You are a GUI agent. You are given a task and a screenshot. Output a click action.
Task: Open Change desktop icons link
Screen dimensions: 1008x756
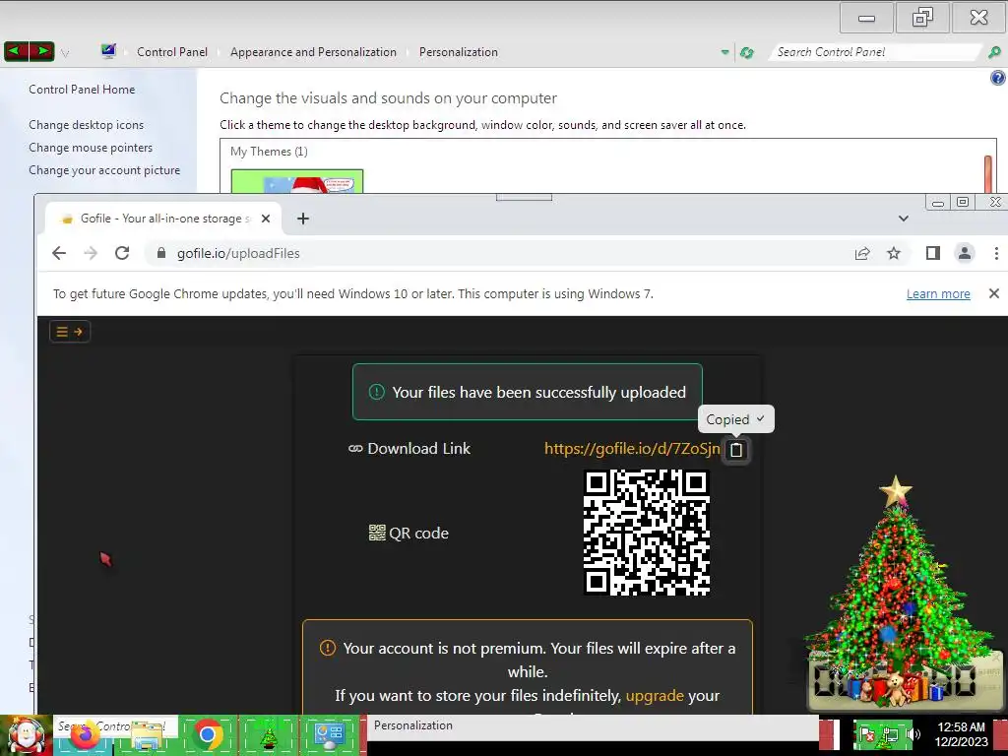pos(87,125)
